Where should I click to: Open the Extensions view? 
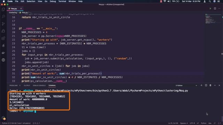coord(3,38)
